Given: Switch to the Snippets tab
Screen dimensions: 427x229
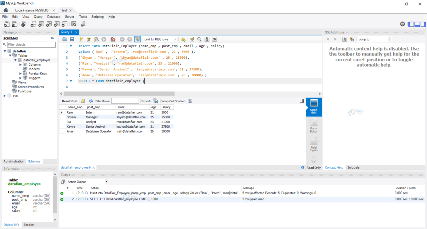Looking at the screenshot, I should click(353, 168).
